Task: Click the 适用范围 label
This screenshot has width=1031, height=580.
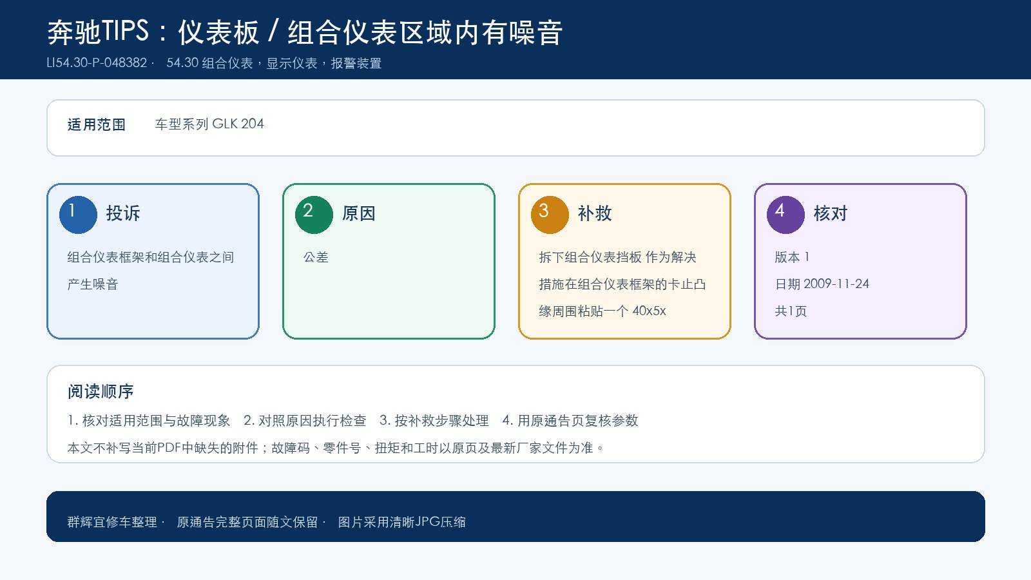Action: coord(97,124)
